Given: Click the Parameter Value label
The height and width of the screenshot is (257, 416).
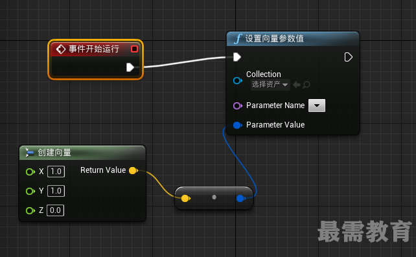Looking at the screenshot, I should [275, 125].
